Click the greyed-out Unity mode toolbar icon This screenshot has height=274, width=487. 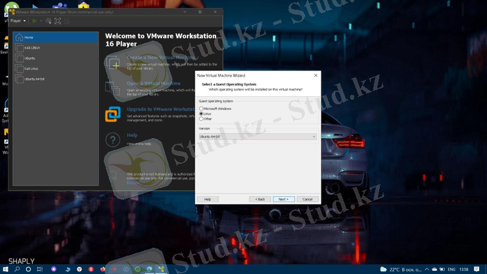(67, 21)
